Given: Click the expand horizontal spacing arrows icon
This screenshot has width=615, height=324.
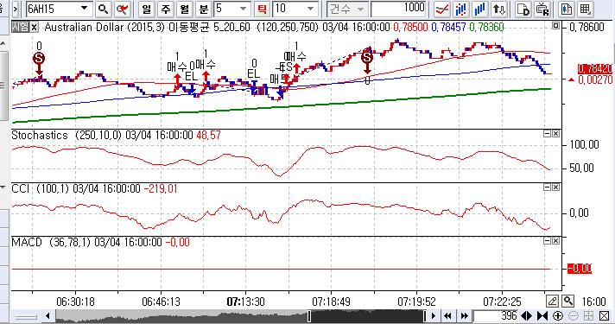Looking at the screenshot, I should point(526,315).
